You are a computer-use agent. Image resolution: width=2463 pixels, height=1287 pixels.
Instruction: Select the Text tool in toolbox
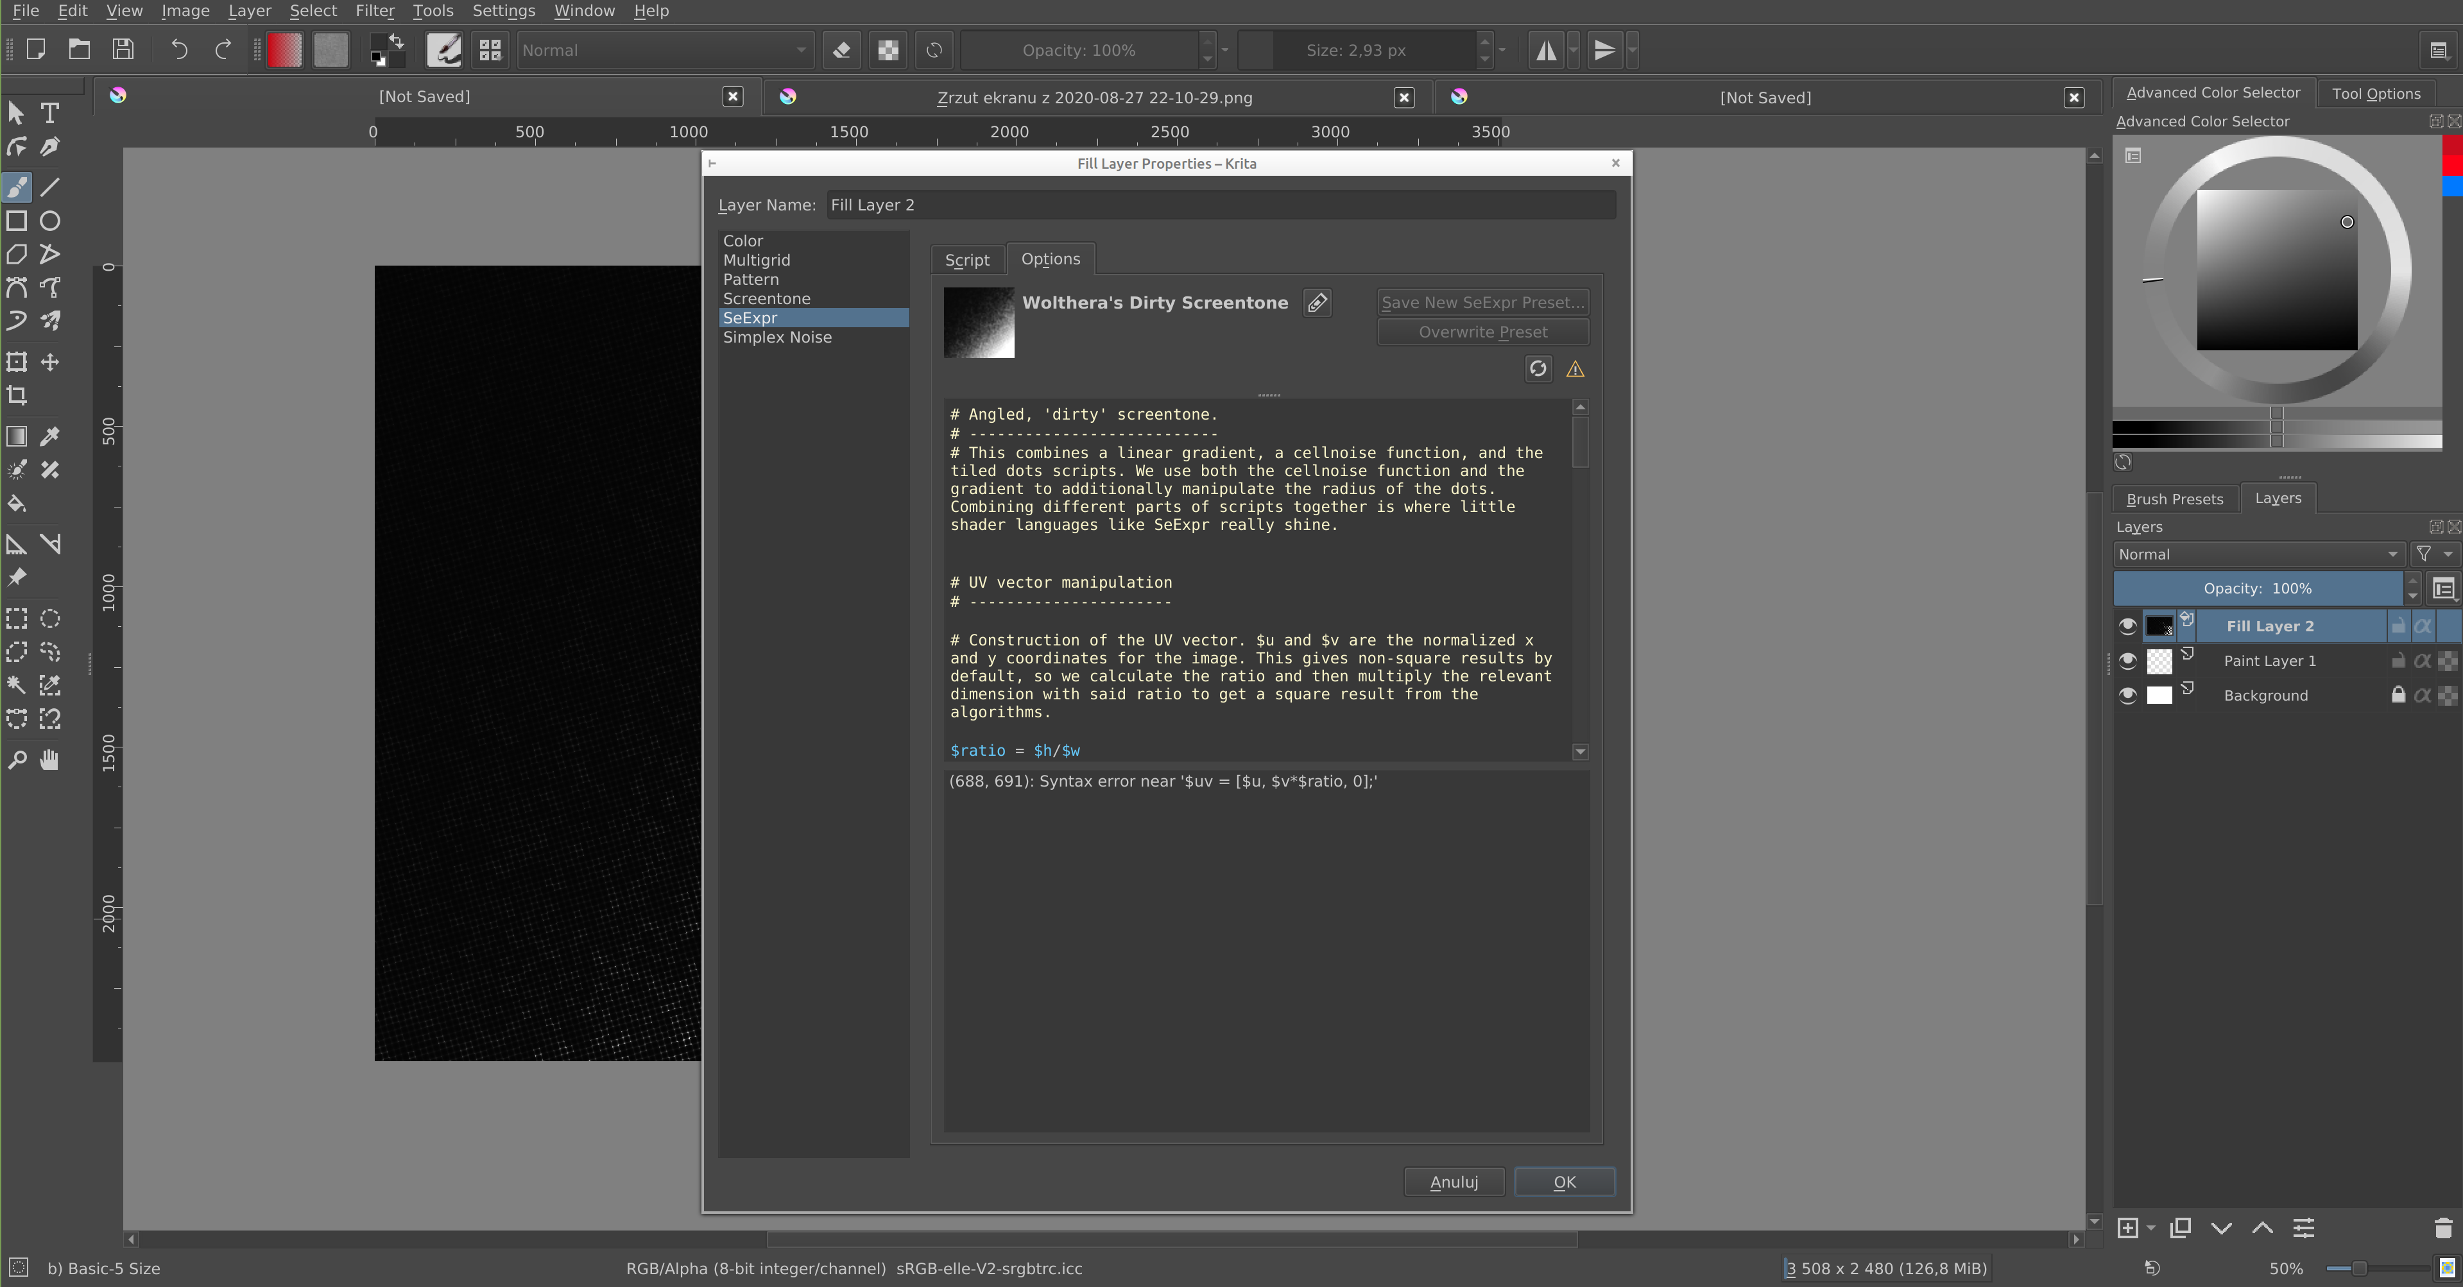(x=49, y=113)
